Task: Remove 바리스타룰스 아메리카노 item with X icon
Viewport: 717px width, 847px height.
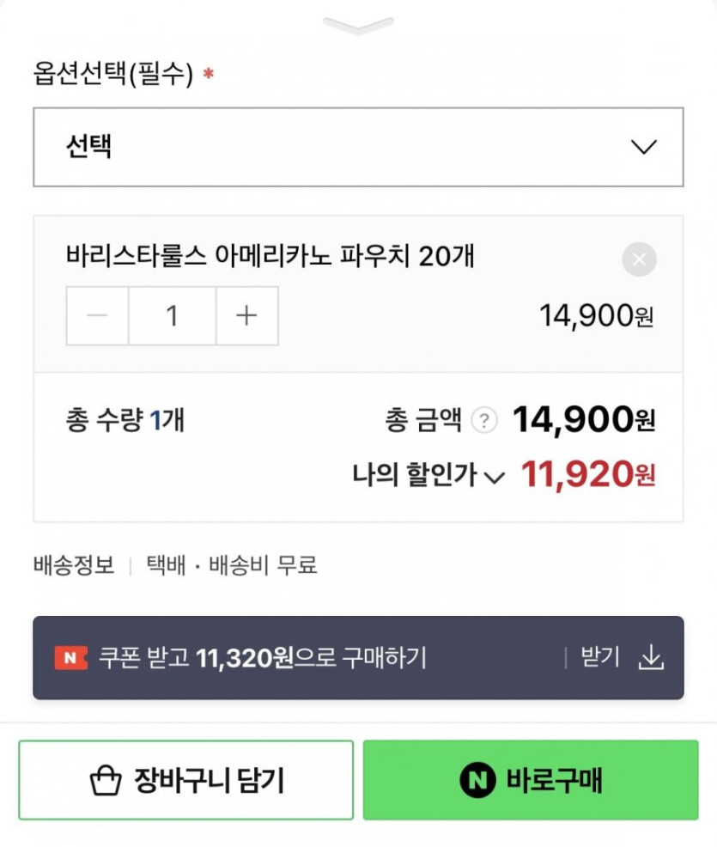Action: [x=639, y=259]
